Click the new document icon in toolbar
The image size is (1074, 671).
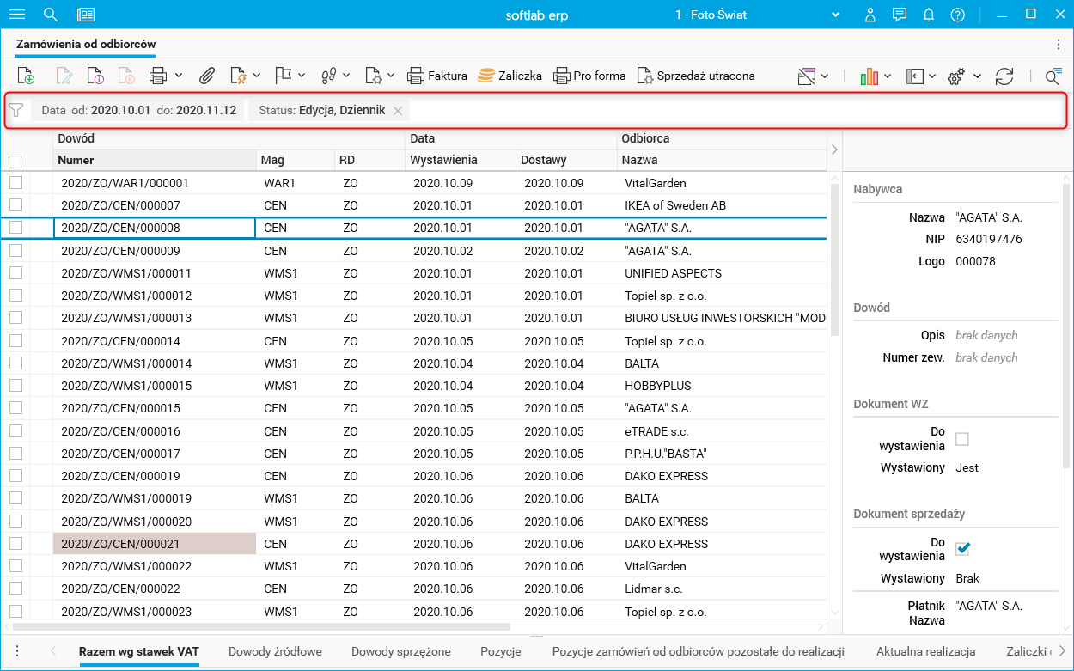(26, 76)
